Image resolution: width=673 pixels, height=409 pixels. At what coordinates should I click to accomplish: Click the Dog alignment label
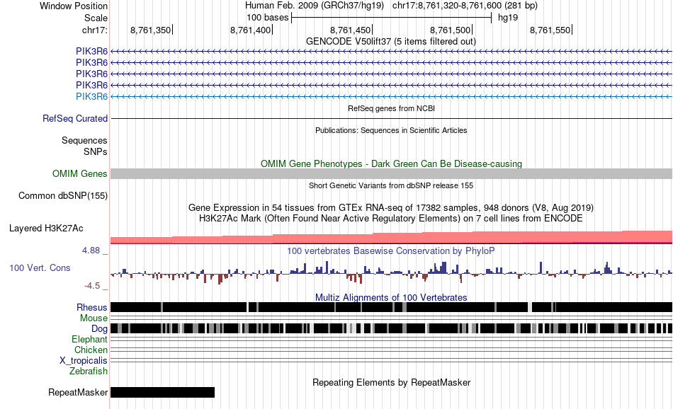click(x=100, y=329)
